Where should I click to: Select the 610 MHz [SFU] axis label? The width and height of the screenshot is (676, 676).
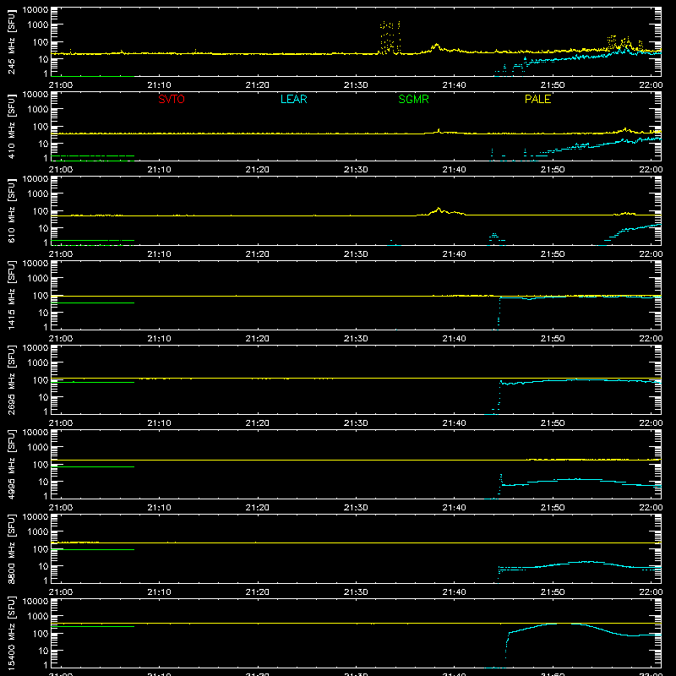click(x=11, y=211)
